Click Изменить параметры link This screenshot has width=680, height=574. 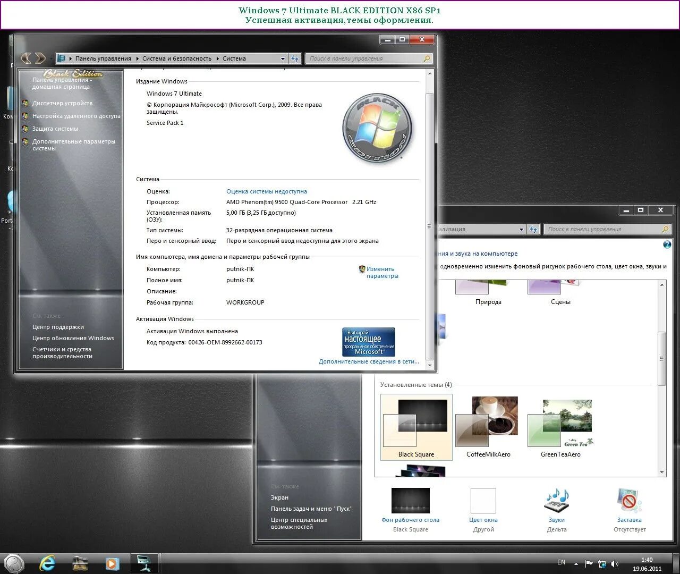click(382, 272)
